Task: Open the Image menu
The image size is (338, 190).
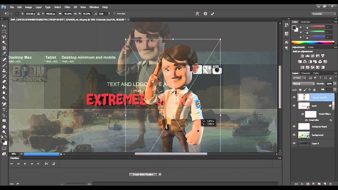Action: click(29, 7)
